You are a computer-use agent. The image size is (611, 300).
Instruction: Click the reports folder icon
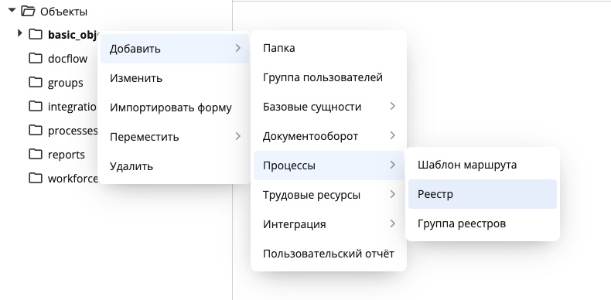pyautogui.click(x=36, y=154)
